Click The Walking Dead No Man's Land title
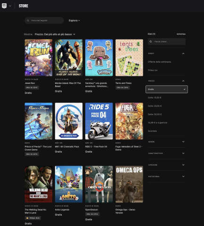204x226 pixels. click(35, 211)
